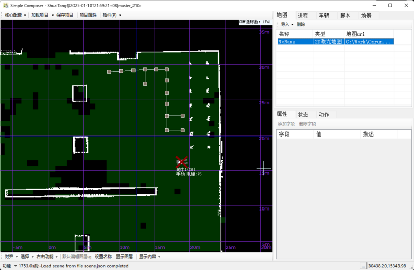Click the 删除 button in map panel

pos(301,24)
